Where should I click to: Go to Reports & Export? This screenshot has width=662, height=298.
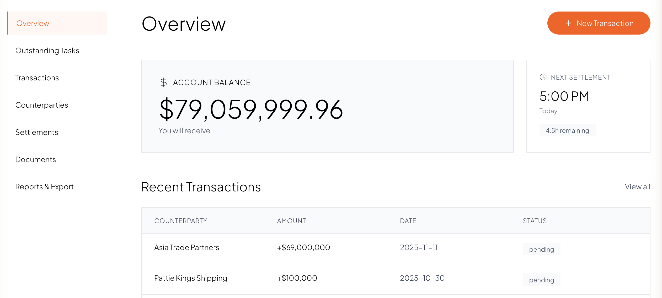click(44, 187)
